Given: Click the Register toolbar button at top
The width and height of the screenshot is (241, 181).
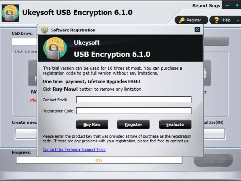Looking at the screenshot, I should 191,20.
